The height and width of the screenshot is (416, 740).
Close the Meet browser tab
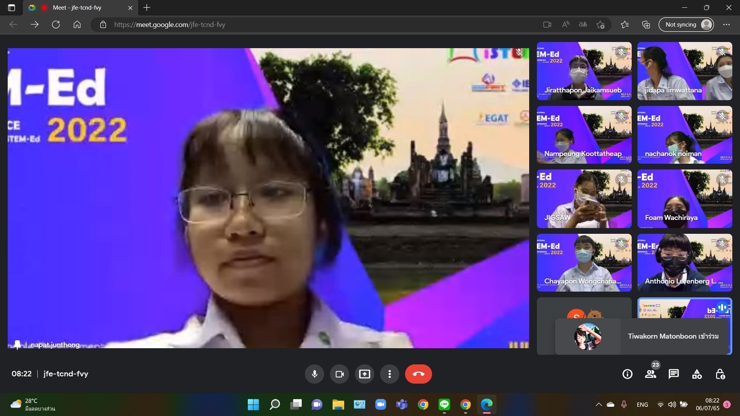pos(130,8)
